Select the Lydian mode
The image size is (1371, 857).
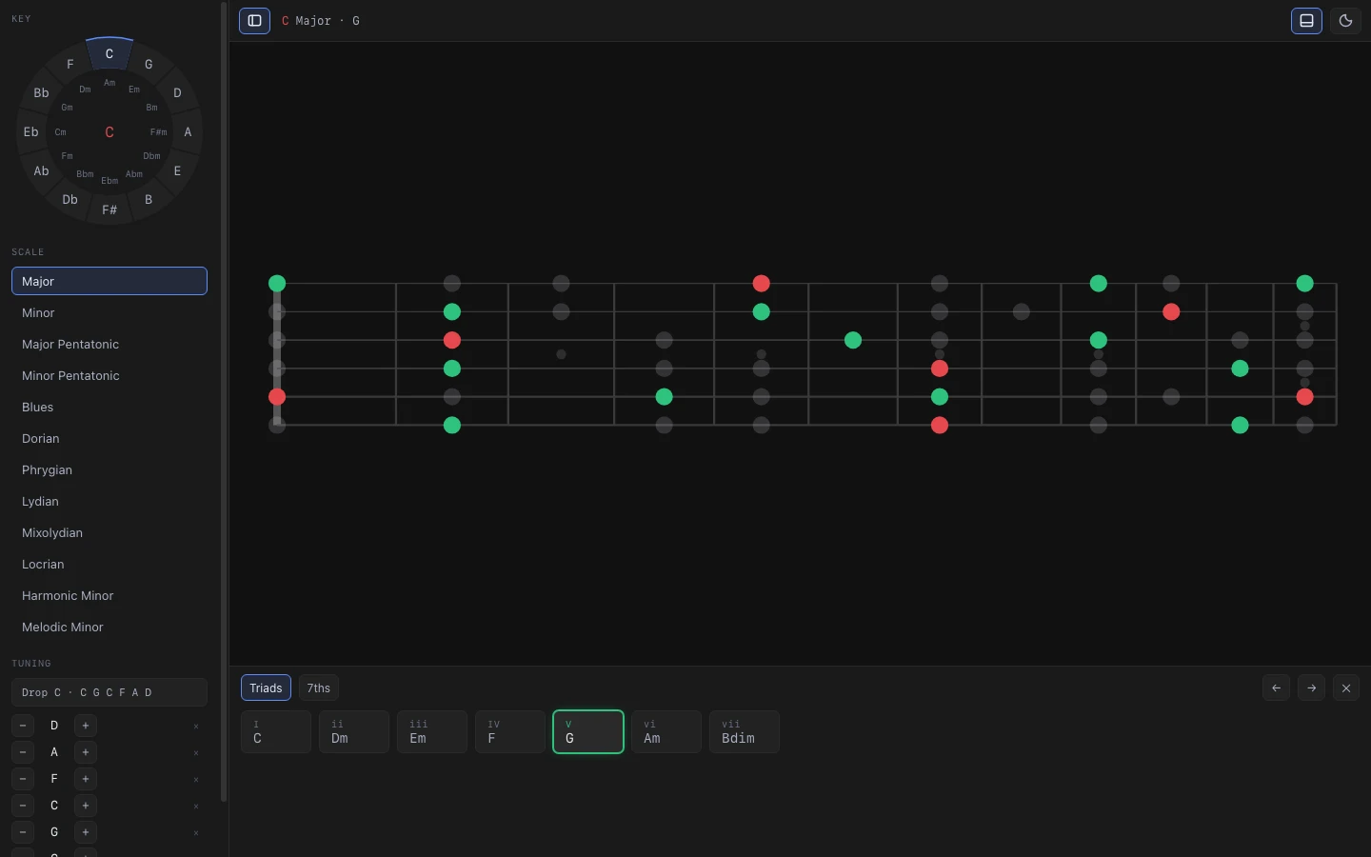tap(109, 501)
